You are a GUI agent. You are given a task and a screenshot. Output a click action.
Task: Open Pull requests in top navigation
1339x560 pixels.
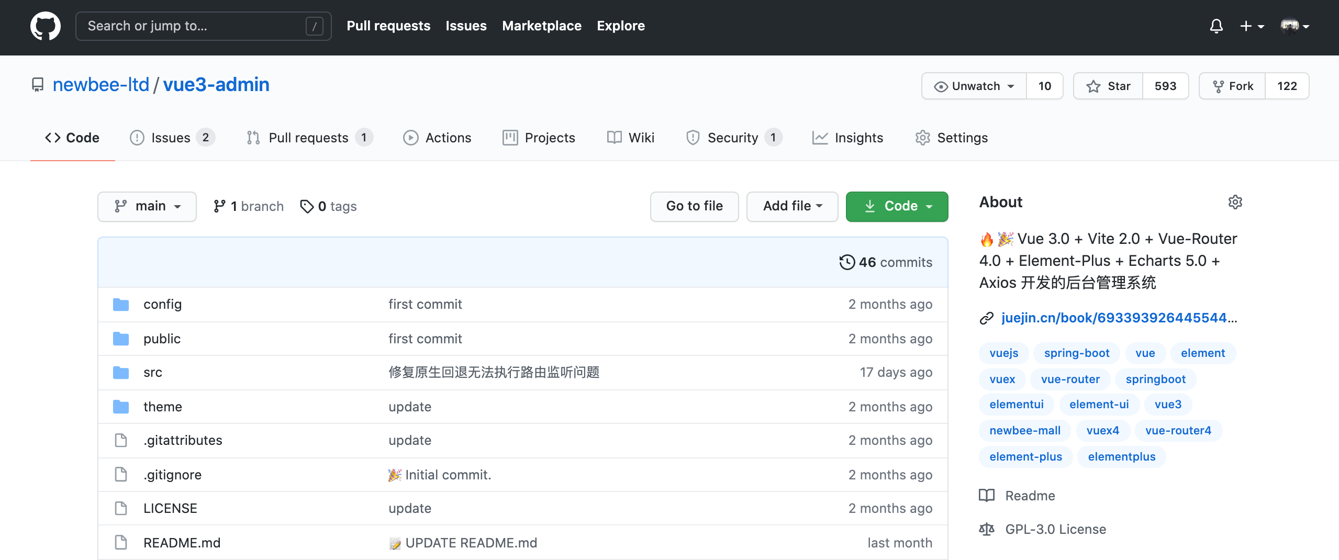pyautogui.click(x=388, y=26)
